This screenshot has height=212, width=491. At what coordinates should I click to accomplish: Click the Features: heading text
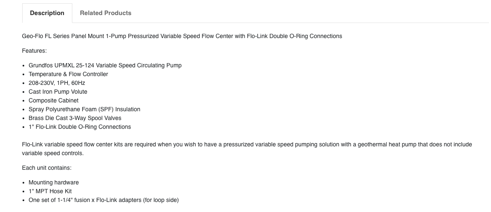pyautogui.click(x=34, y=51)
